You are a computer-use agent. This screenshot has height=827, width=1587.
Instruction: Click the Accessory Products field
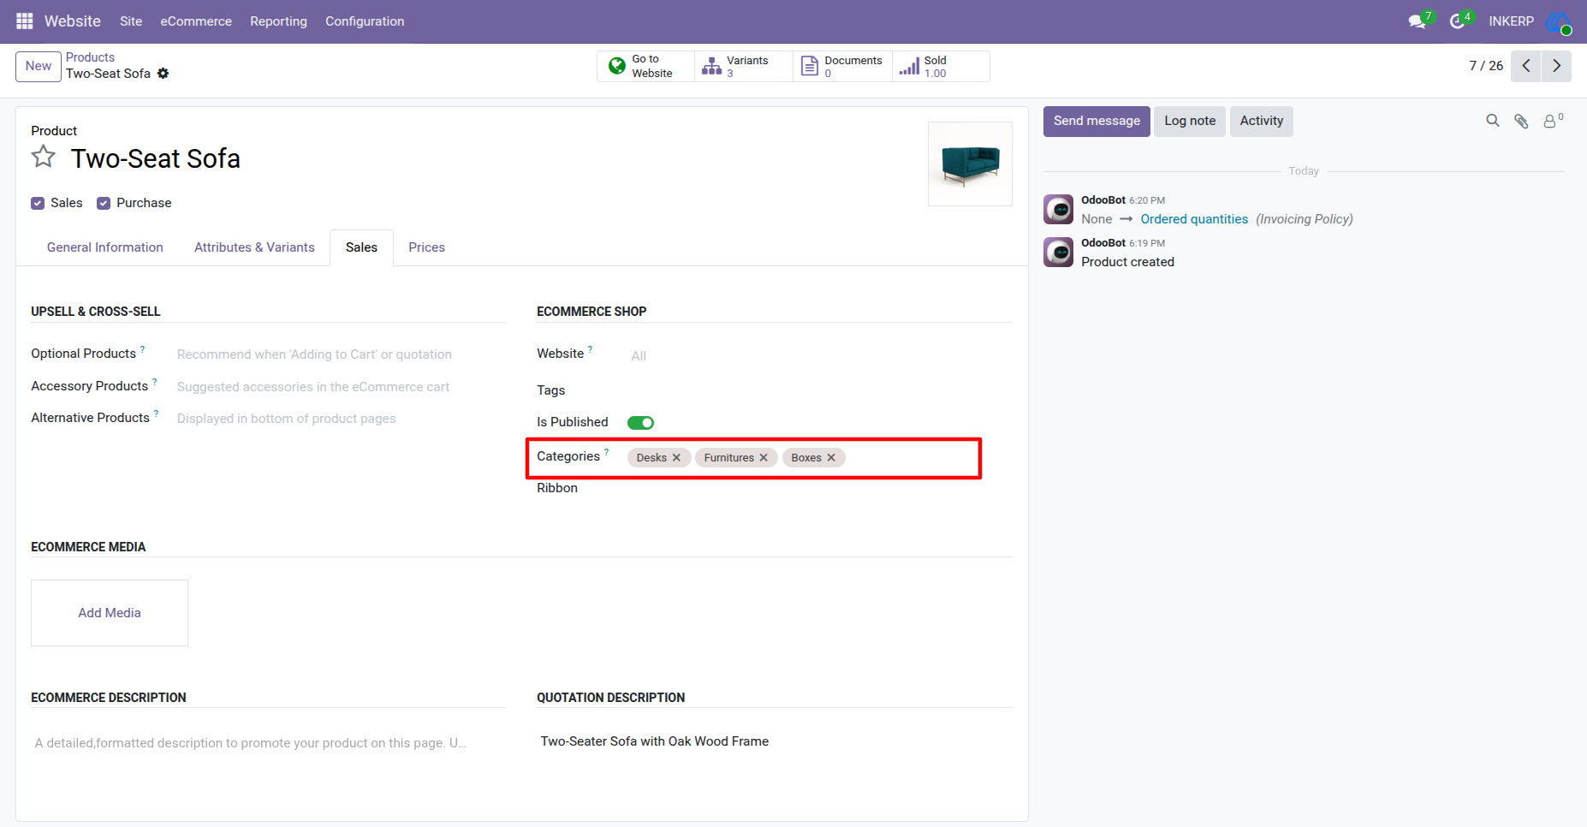[x=341, y=387]
